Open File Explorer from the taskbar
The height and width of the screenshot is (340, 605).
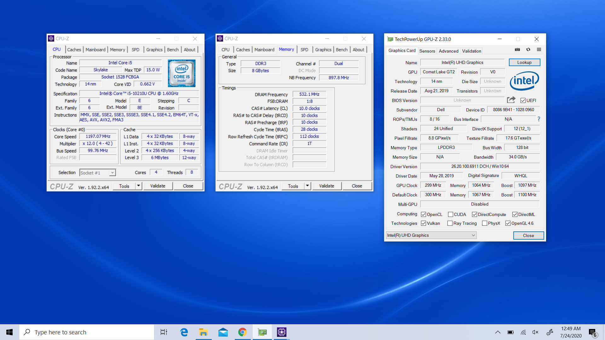[x=203, y=332]
